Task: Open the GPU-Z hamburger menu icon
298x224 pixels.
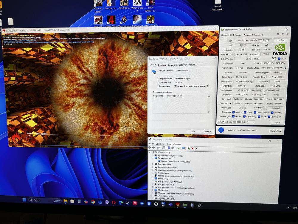Action: point(287,34)
